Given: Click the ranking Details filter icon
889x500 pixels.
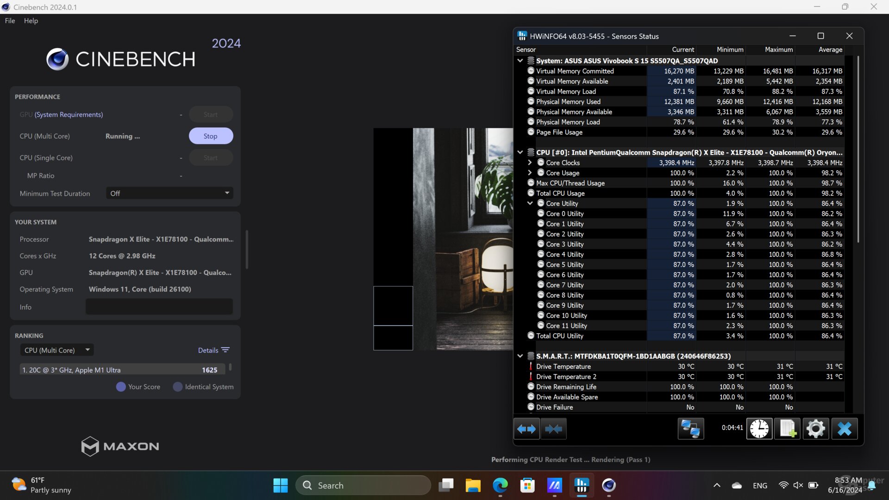Looking at the screenshot, I should pos(225,350).
